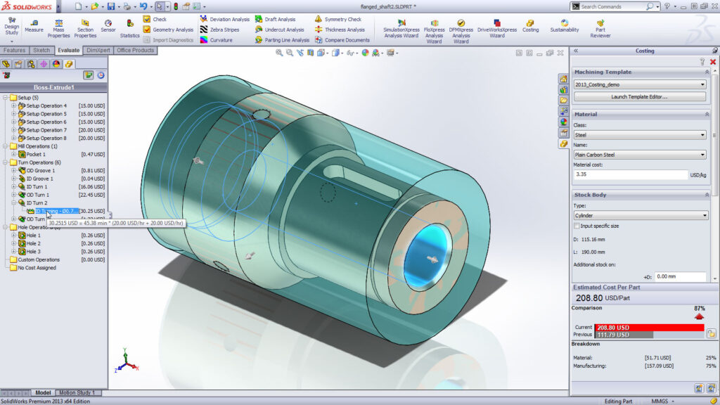Open the Office Products tab
The image size is (720, 405).
(135, 50)
